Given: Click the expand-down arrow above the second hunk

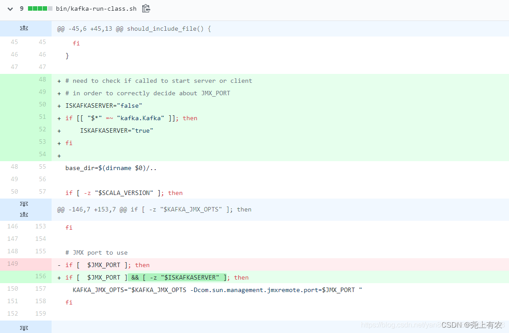Looking at the screenshot, I should 24,204.
